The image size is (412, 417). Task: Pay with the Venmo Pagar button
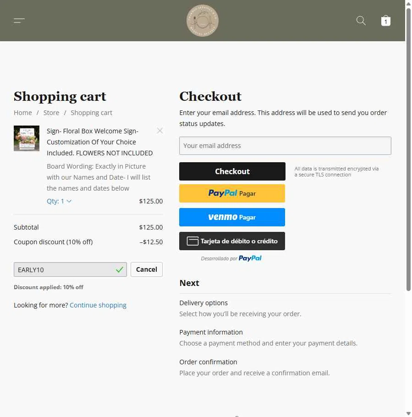pos(232,217)
